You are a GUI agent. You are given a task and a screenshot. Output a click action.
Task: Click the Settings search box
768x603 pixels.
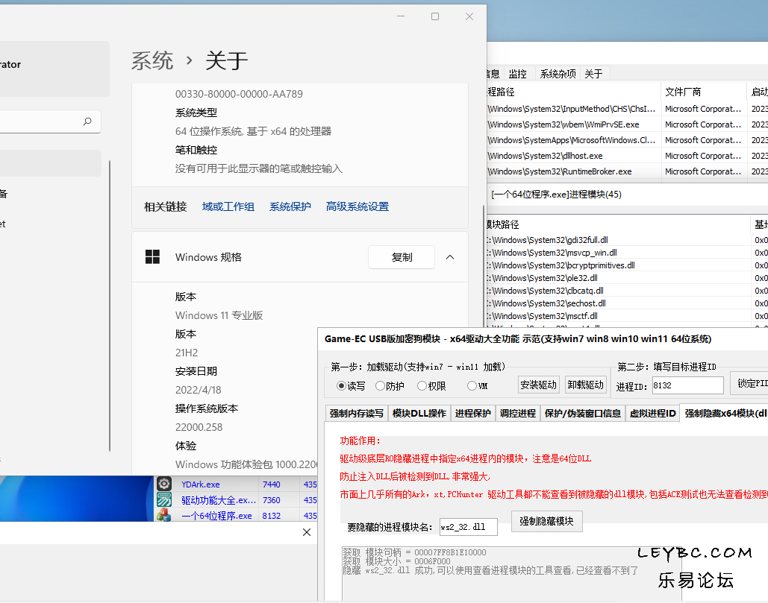click(49, 121)
